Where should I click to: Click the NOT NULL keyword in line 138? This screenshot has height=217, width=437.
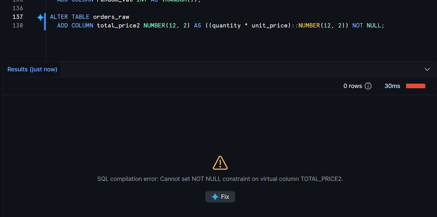[367, 25]
